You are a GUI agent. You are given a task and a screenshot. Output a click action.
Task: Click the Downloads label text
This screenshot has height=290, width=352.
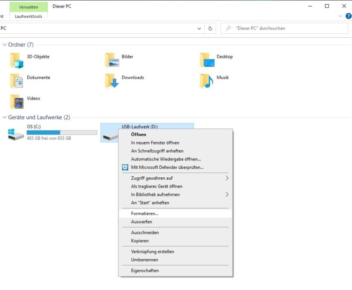pos(133,78)
